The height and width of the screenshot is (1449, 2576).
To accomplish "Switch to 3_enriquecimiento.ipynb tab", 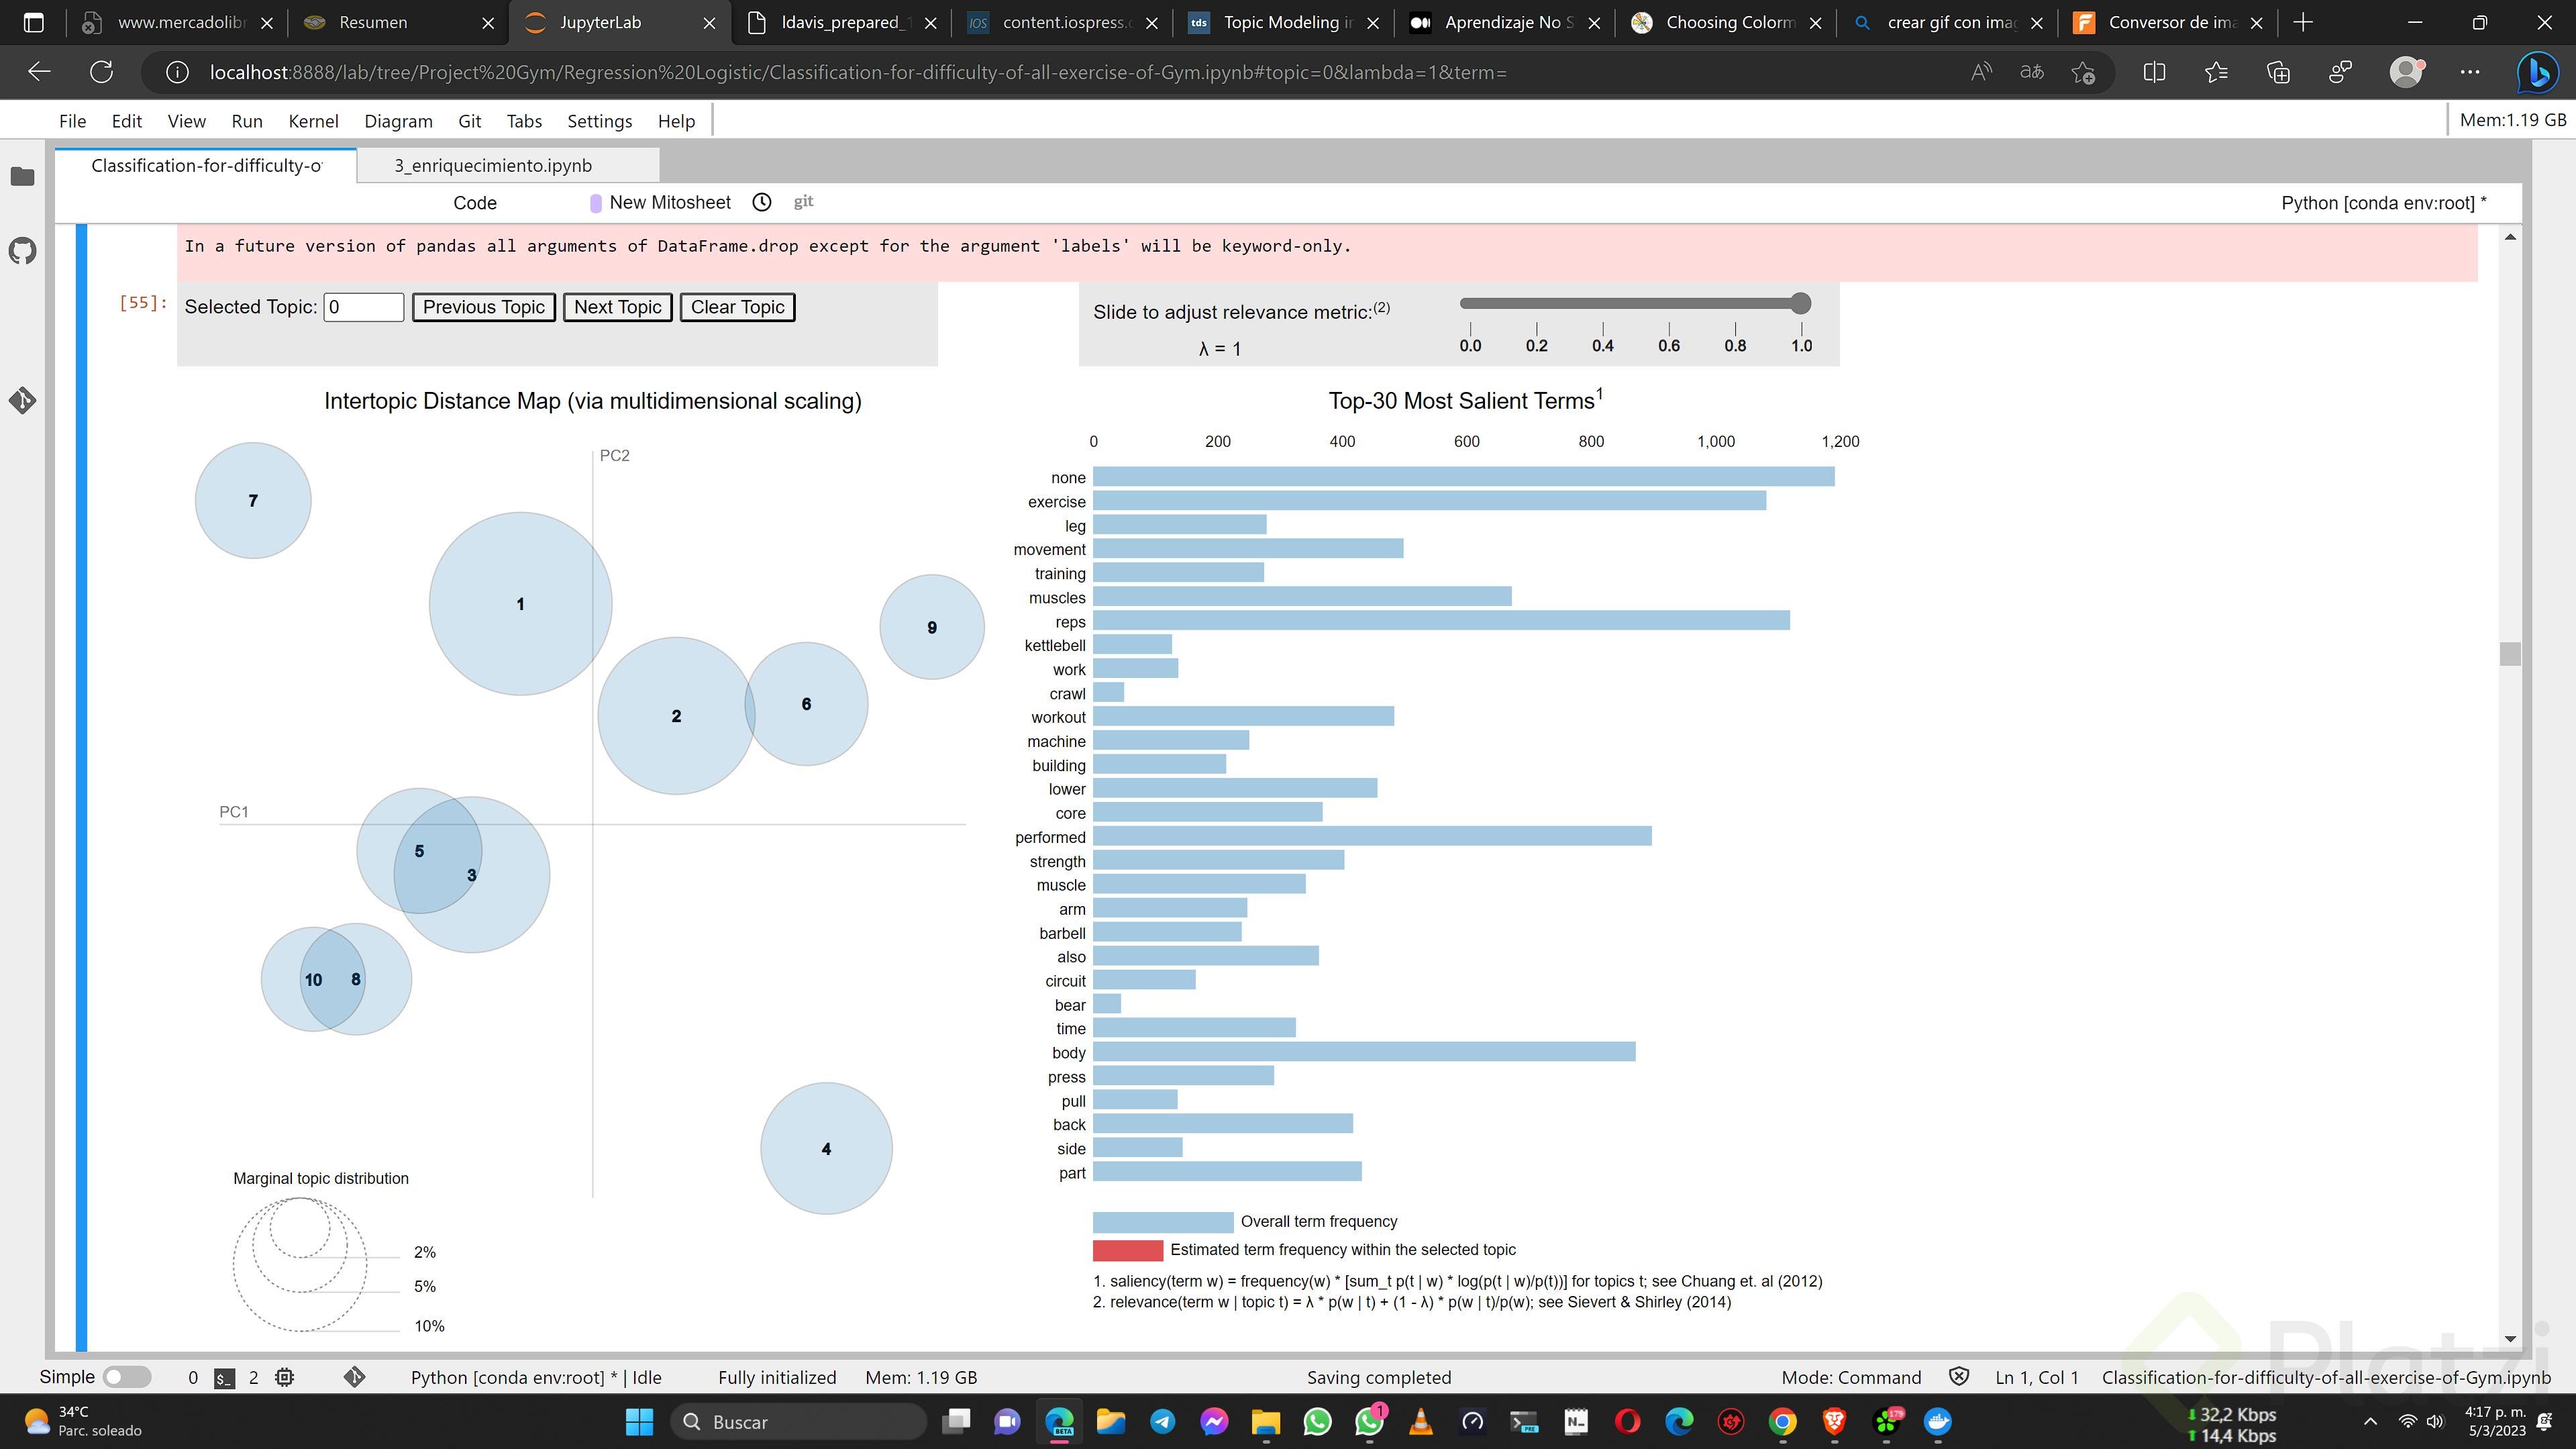I will click(493, 166).
